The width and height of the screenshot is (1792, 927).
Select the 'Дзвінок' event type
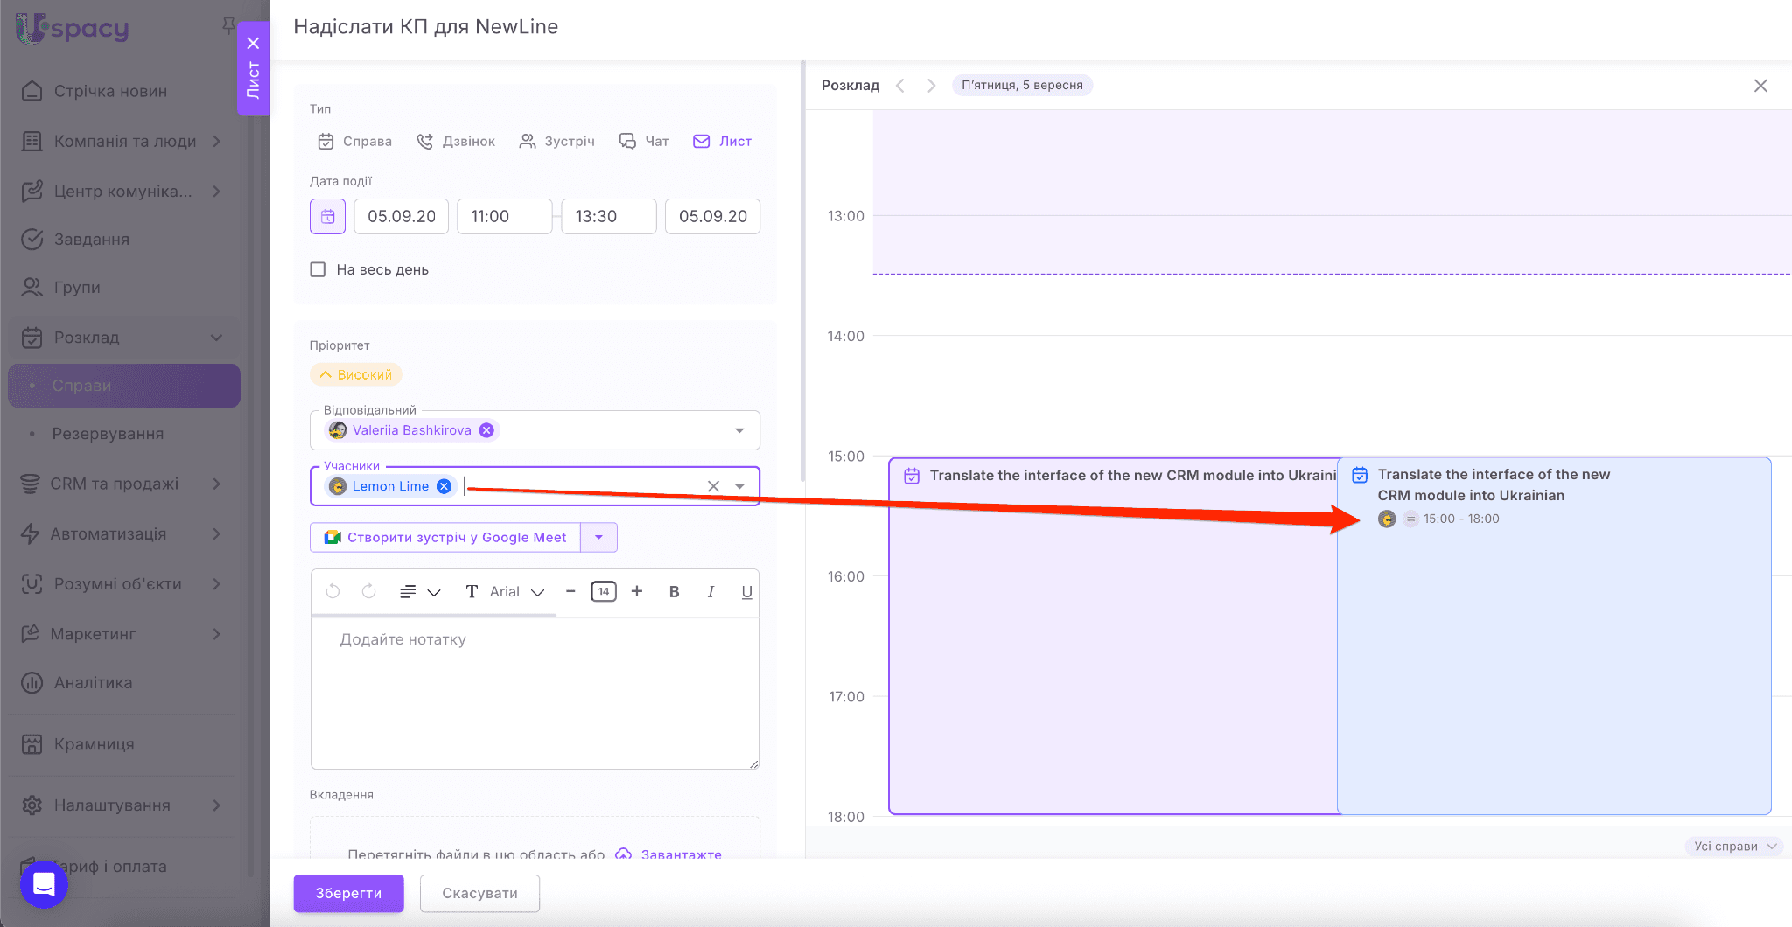coord(456,141)
